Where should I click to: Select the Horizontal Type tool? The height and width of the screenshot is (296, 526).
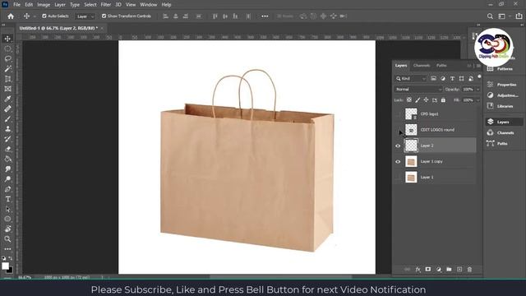tap(7, 199)
